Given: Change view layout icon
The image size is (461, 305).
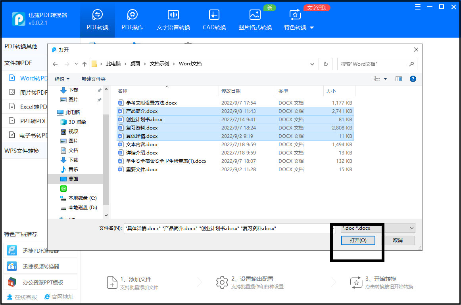Looking at the screenshot, I should pyautogui.click(x=377, y=79).
